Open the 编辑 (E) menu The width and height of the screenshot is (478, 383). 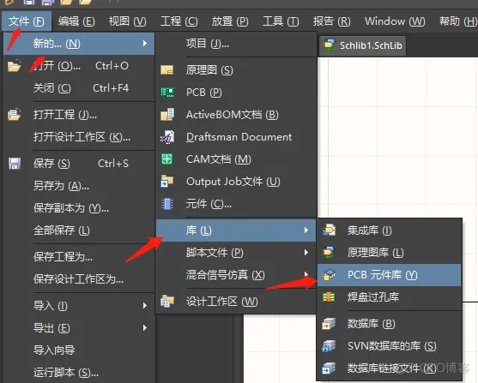click(x=76, y=21)
